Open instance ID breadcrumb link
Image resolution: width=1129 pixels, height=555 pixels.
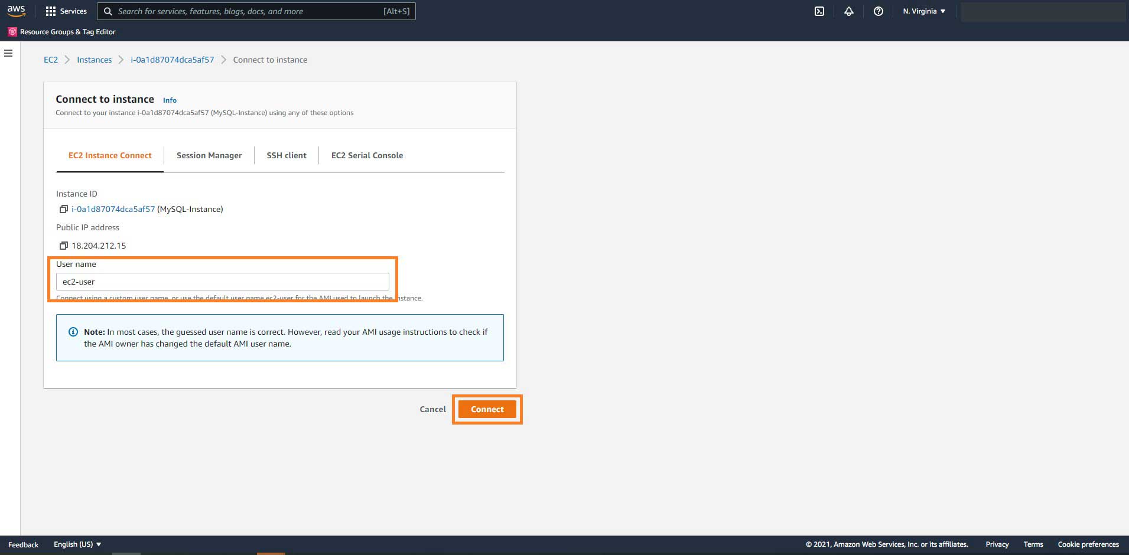coord(173,60)
